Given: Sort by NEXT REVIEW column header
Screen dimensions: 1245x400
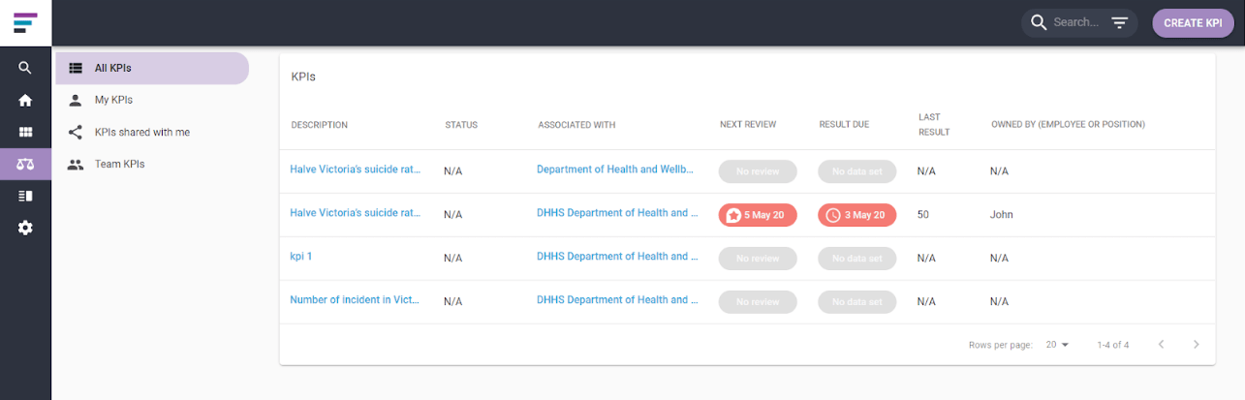Looking at the screenshot, I should 748,125.
